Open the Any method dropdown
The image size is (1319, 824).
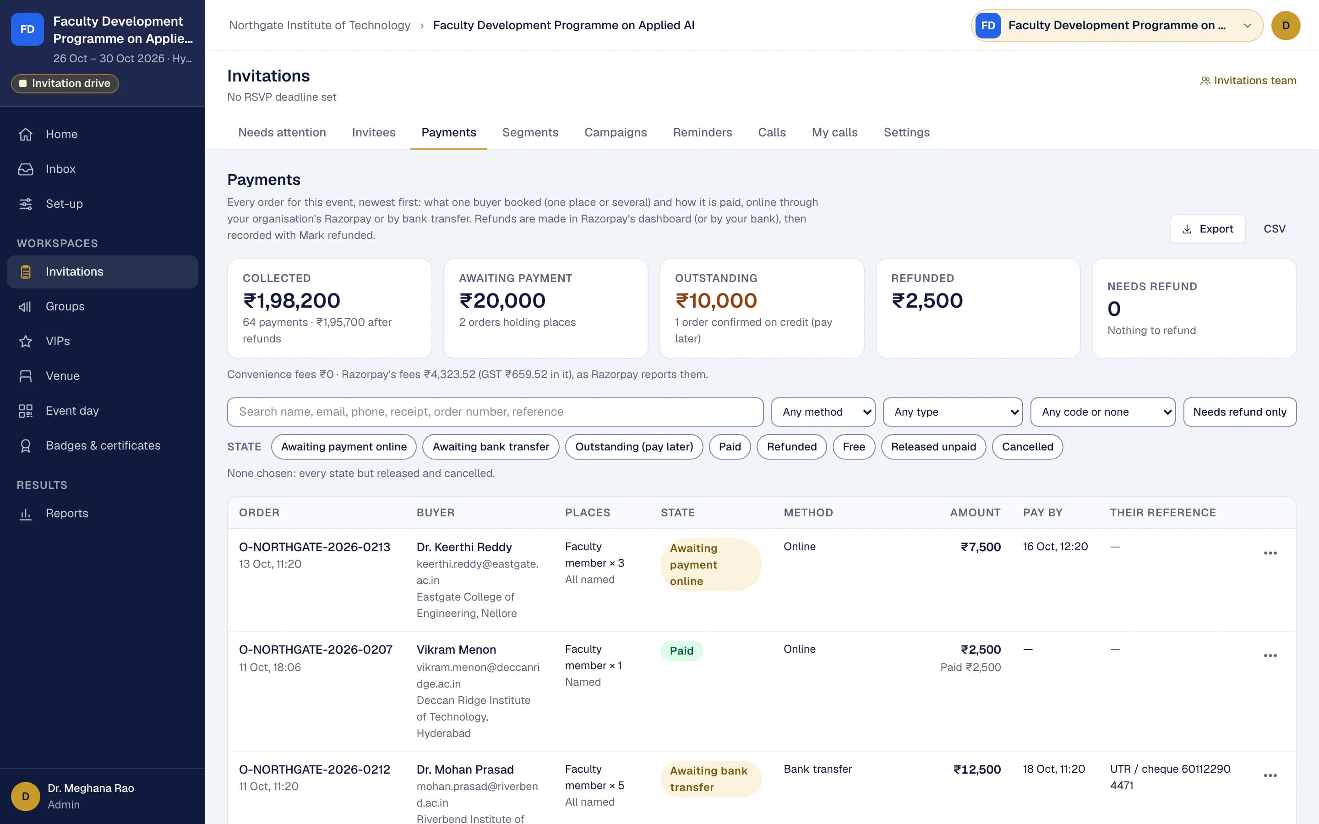point(823,412)
